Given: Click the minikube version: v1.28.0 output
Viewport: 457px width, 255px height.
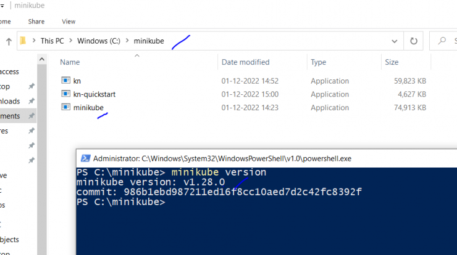Looking at the screenshot, I should [x=151, y=182].
